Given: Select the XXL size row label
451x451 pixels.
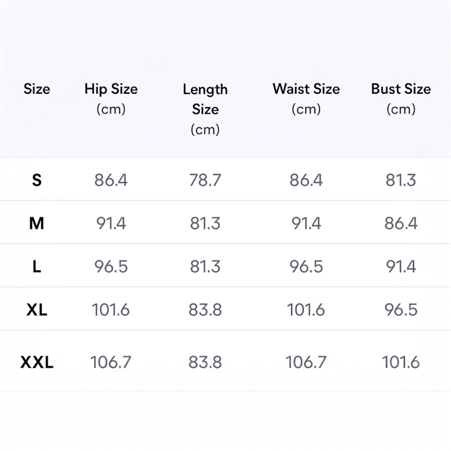Looking at the screenshot, I should tap(36, 362).
